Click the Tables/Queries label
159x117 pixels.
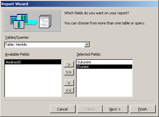pos(17,37)
